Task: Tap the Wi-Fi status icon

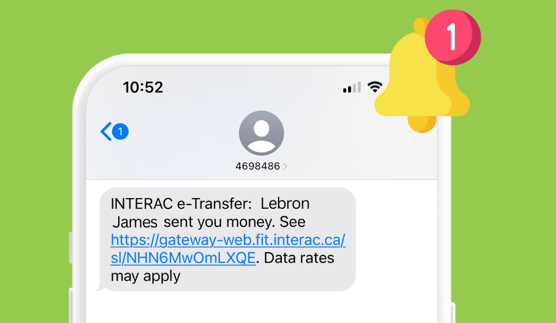Action: pyautogui.click(x=374, y=87)
